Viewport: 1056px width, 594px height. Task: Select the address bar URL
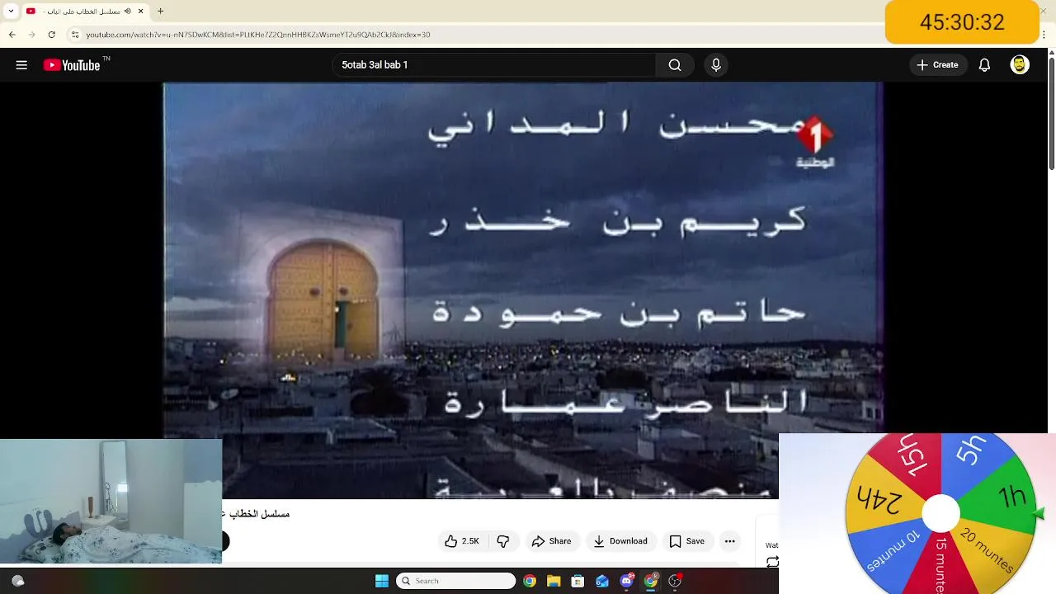click(x=258, y=35)
